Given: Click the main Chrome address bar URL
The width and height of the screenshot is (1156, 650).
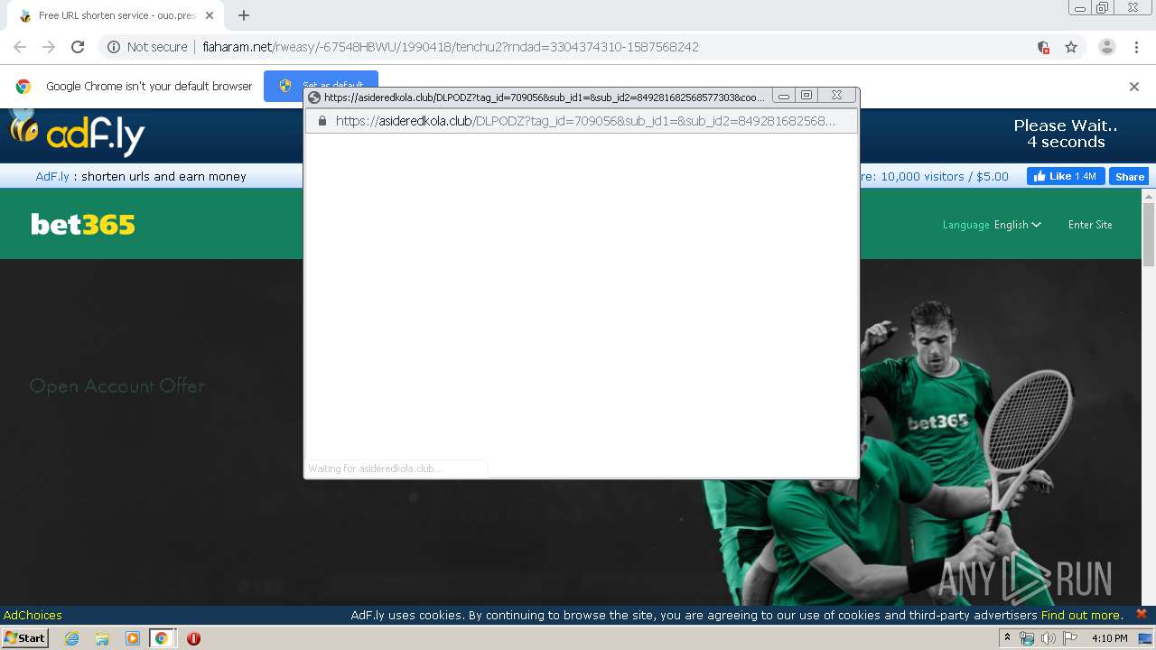Looking at the screenshot, I should 450,47.
